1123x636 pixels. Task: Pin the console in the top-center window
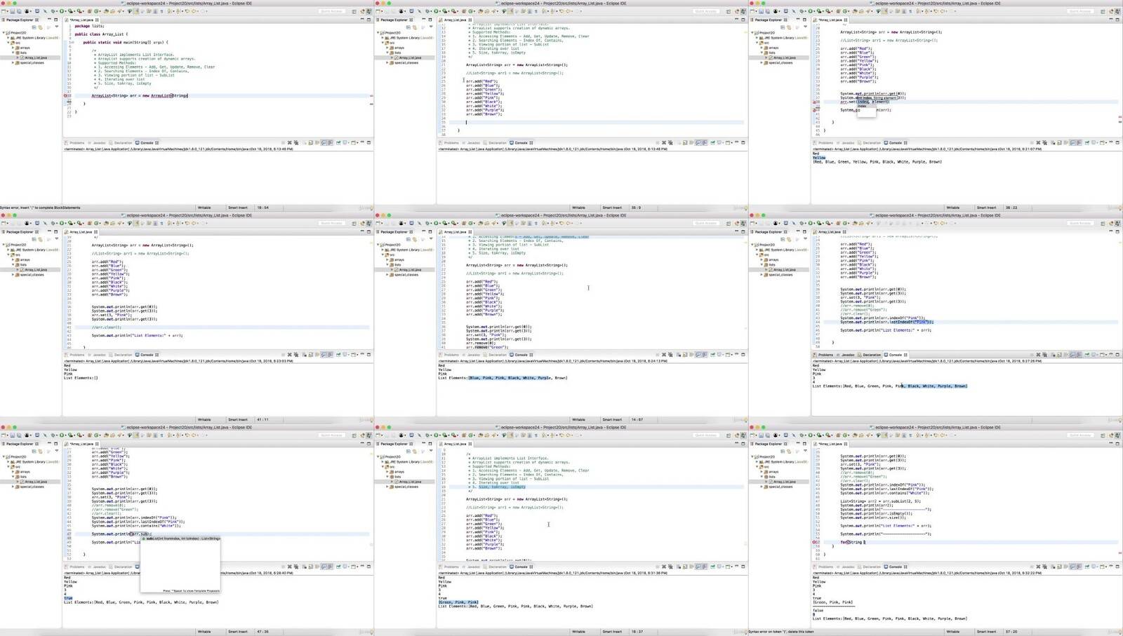[x=712, y=142]
